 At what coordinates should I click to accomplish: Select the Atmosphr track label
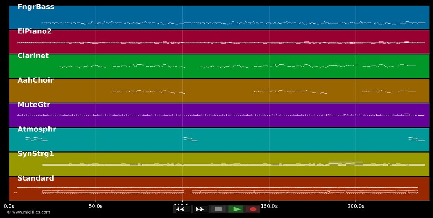pyautogui.click(x=37, y=129)
